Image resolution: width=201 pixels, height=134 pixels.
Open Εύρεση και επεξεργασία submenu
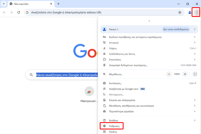(x=149, y=100)
